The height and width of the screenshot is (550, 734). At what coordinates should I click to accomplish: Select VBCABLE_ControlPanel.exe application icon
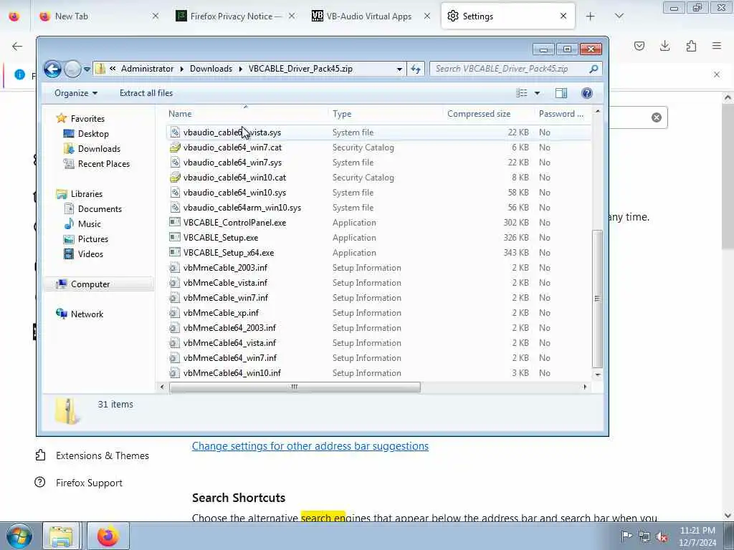[175, 222]
